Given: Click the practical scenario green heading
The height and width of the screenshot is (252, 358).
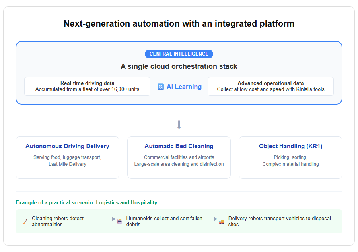Looking at the screenshot, I should click(86, 202).
